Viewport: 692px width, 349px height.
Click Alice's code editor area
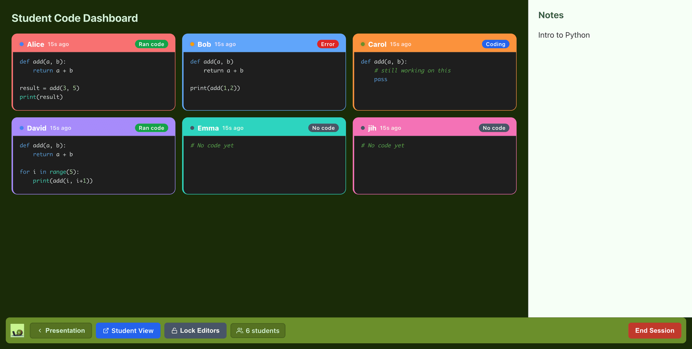(94, 81)
